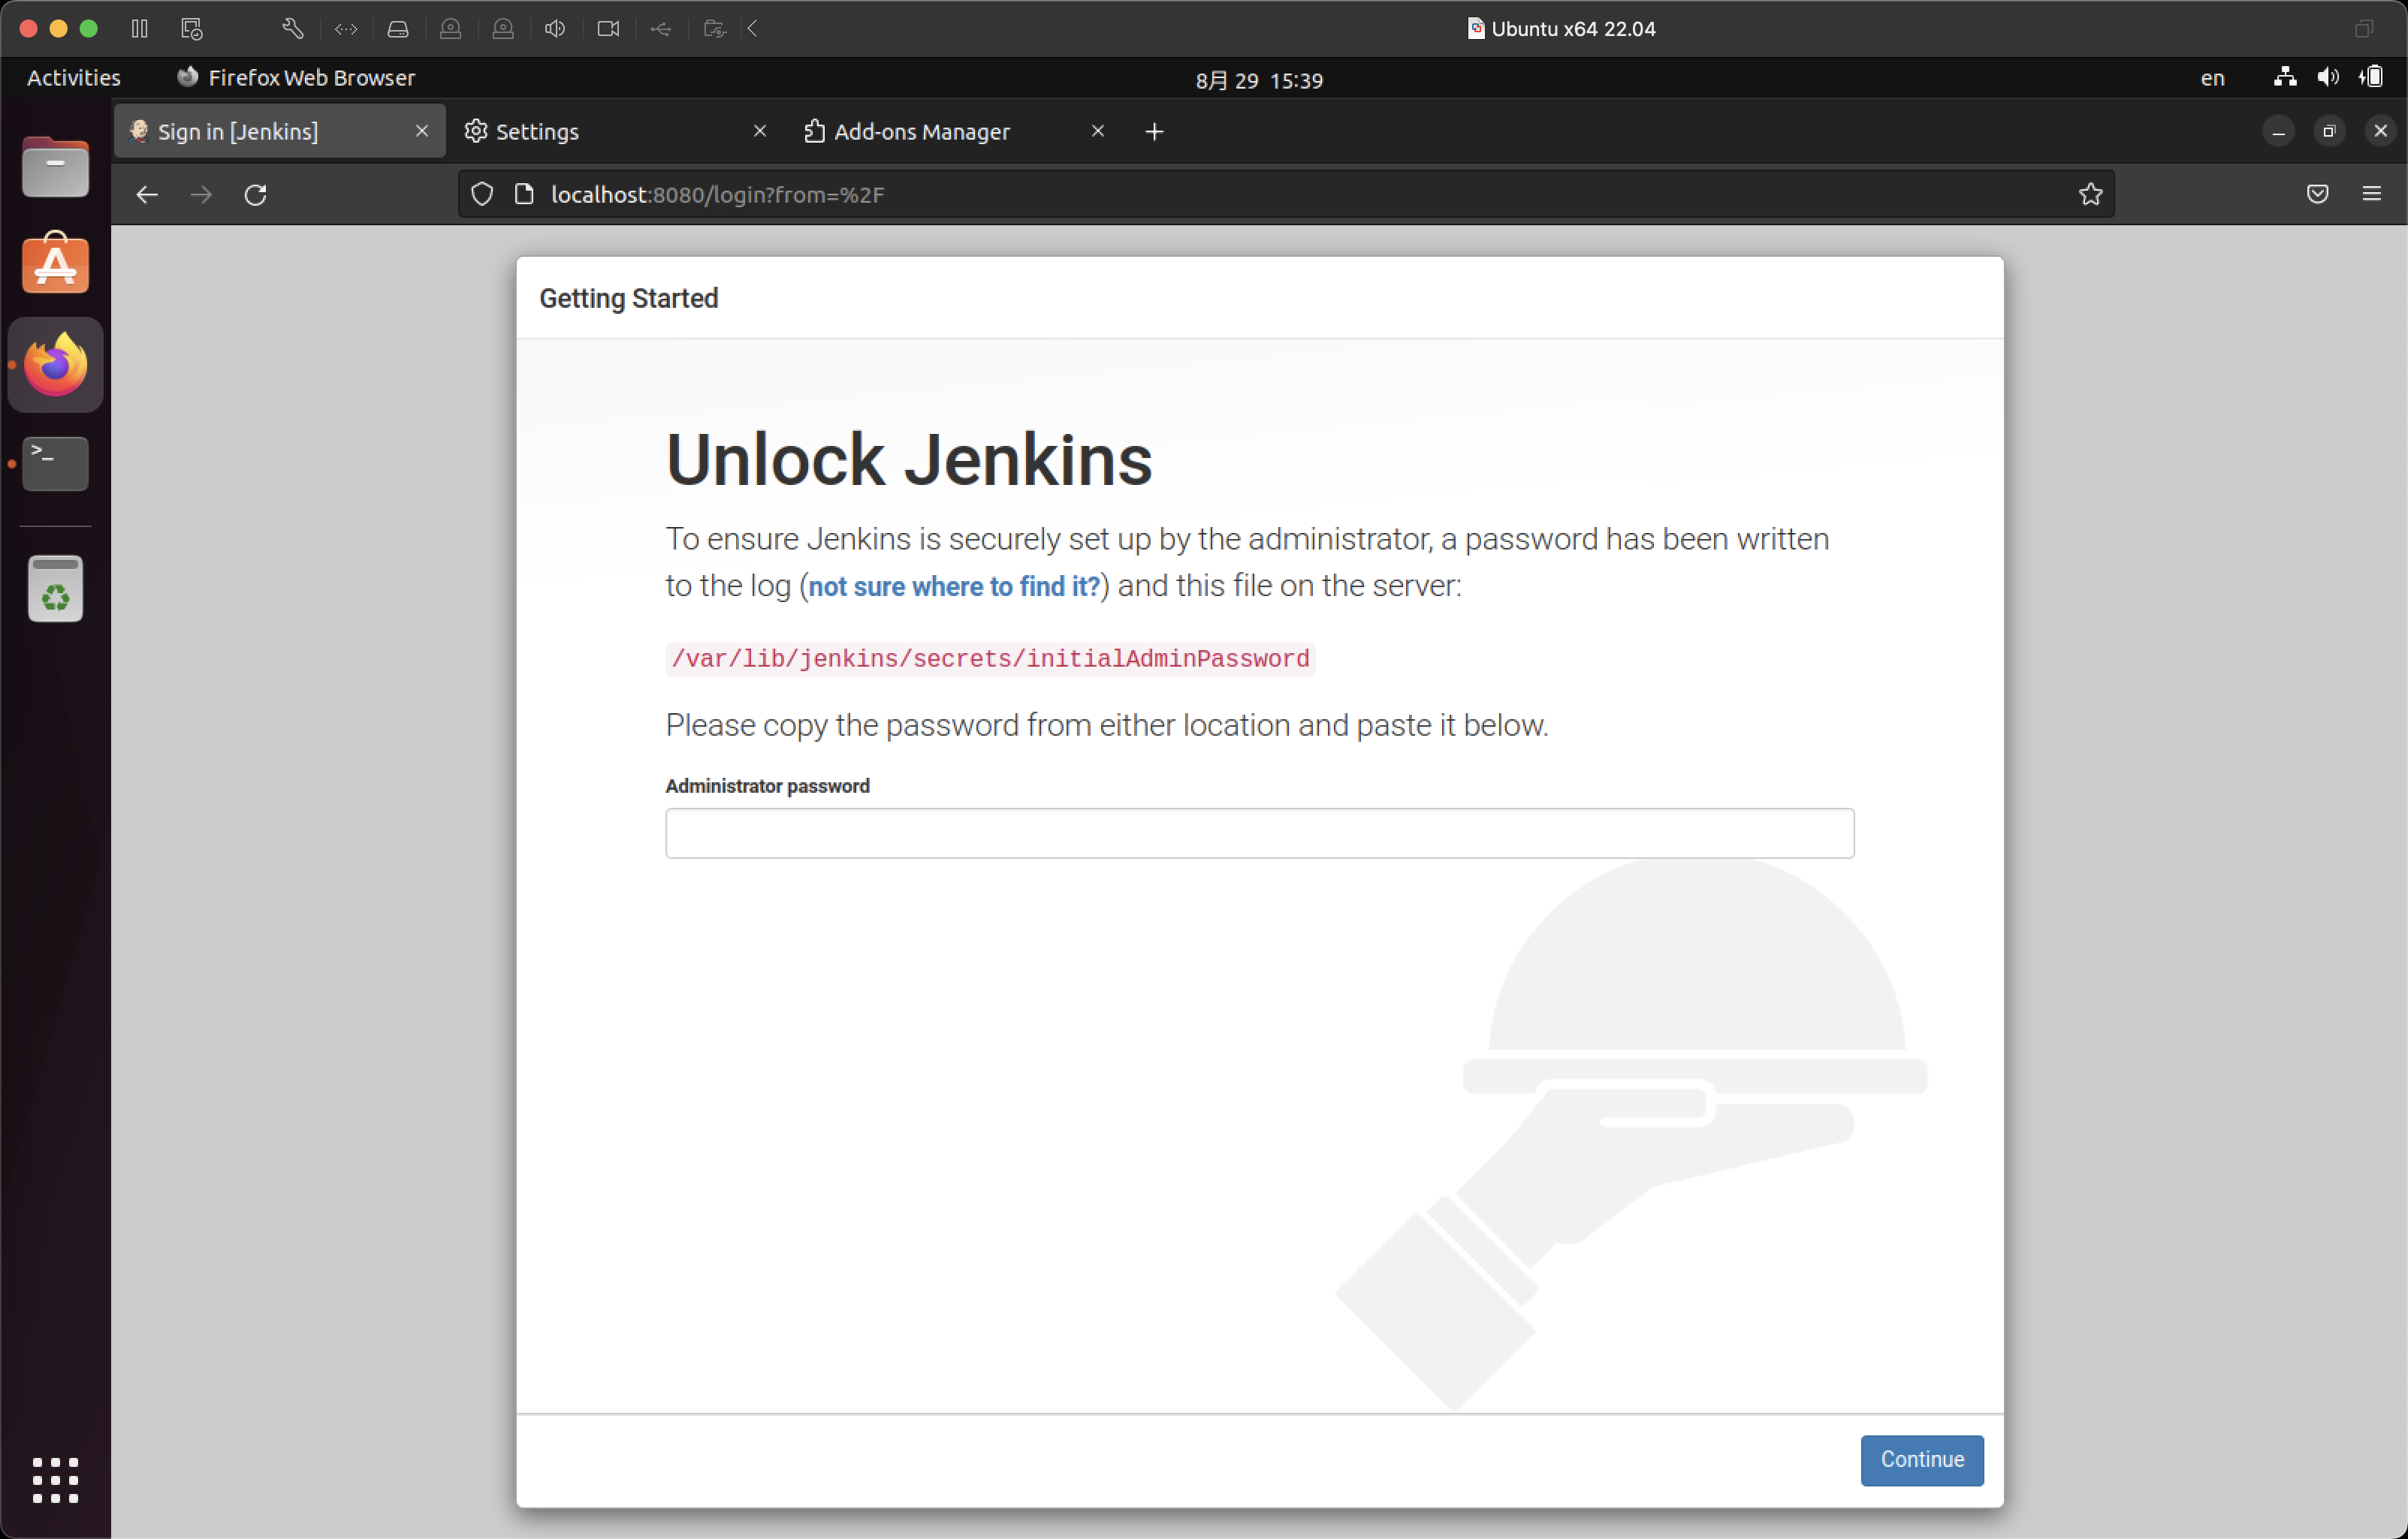Click the VM snapshot toolbar icon
Screen dimensions: 2408x1539
pos(192,29)
